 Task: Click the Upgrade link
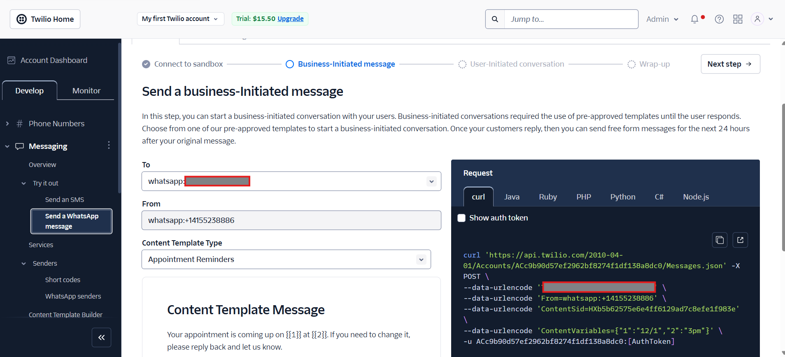[x=290, y=19]
